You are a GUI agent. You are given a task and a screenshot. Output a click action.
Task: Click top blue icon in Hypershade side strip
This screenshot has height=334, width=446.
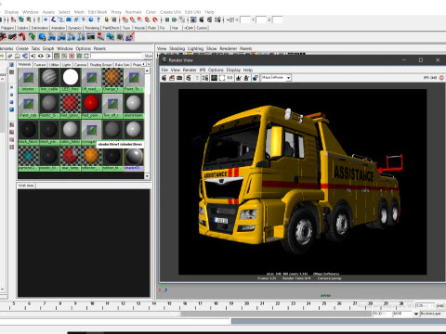[11, 64]
